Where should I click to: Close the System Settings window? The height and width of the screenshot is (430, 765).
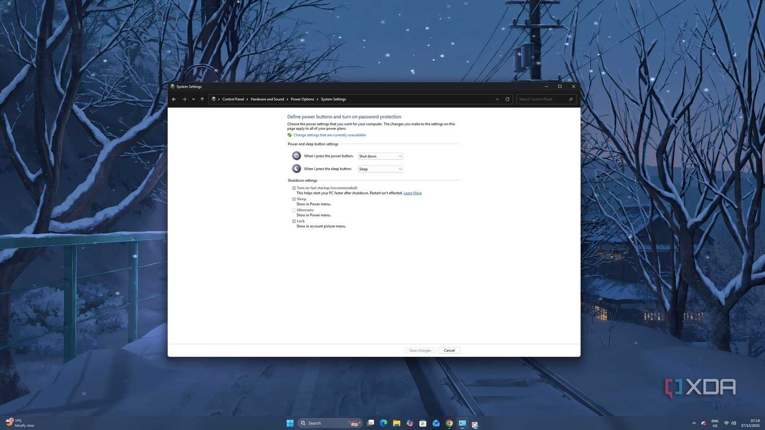(574, 87)
